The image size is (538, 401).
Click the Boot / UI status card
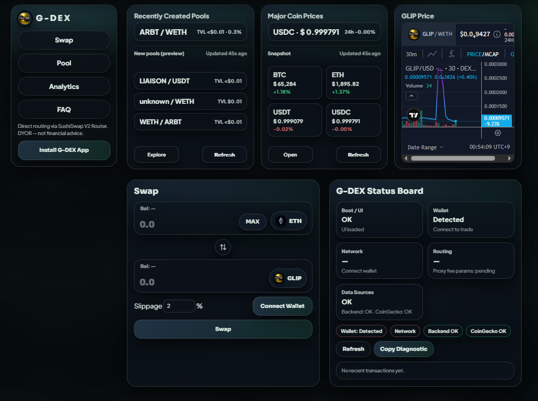click(379, 219)
